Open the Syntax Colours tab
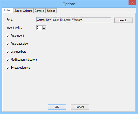 point(23,11)
